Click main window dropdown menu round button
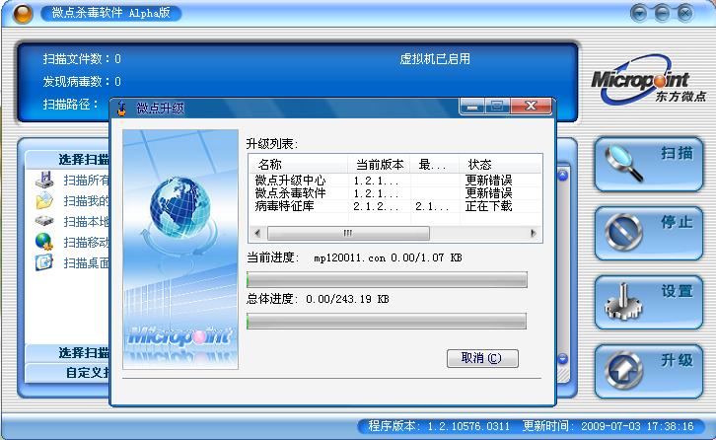 pos(639,14)
